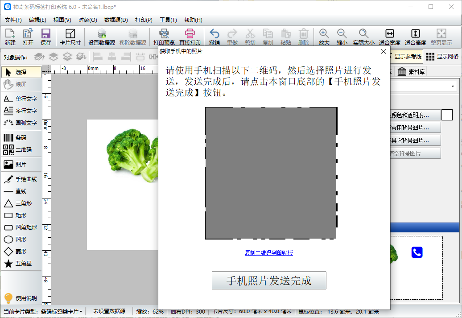This screenshot has height=318, width=462.
Task: Select the 菱形 diamond tool
Action: click(x=21, y=252)
